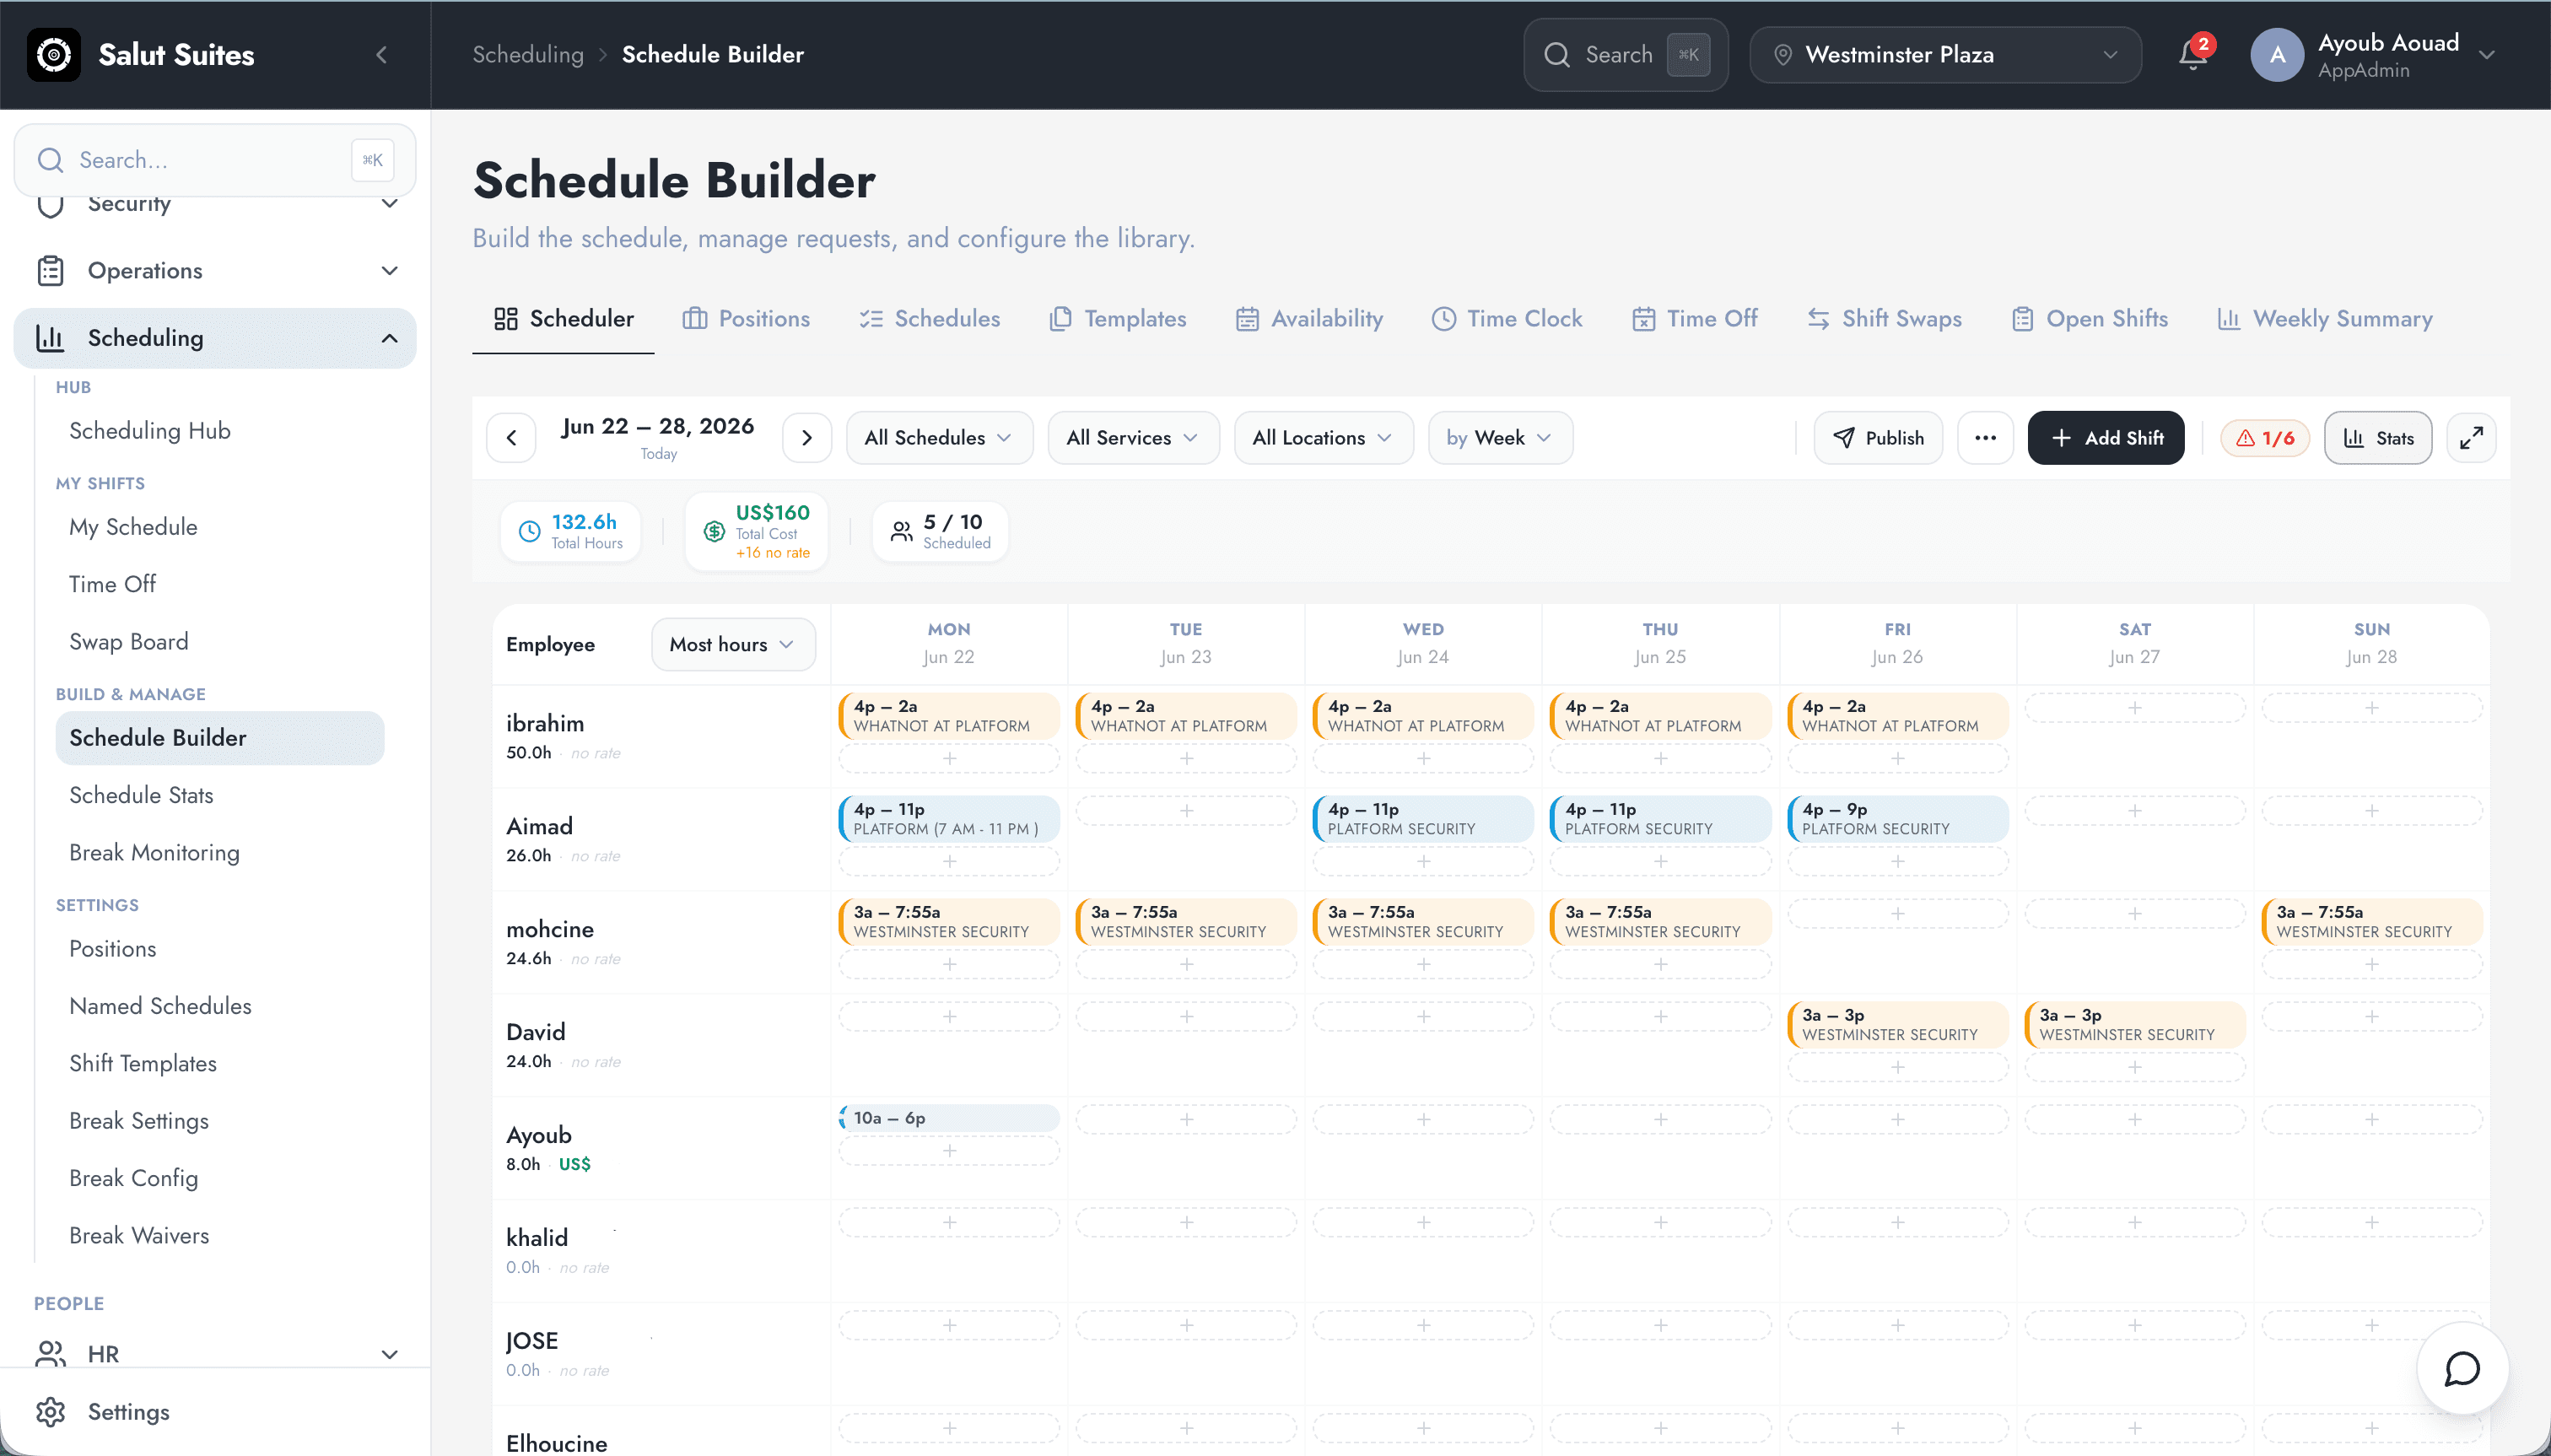Viewport: 2551px width, 1456px height.
Task: Open Aimad's Friday 4p–9p shift
Action: coord(1897,819)
